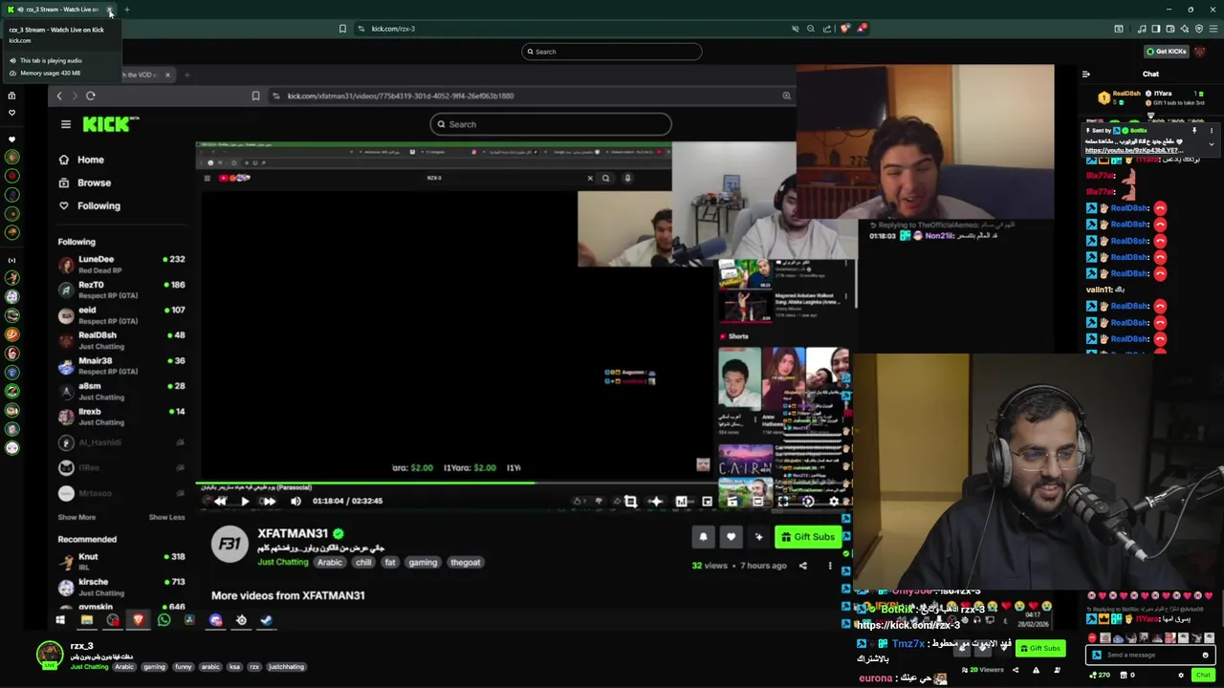Collapse the Chat panel with the arrow icon
The height and width of the screenshot is (688, 1224).
(x=1085, y=74)
